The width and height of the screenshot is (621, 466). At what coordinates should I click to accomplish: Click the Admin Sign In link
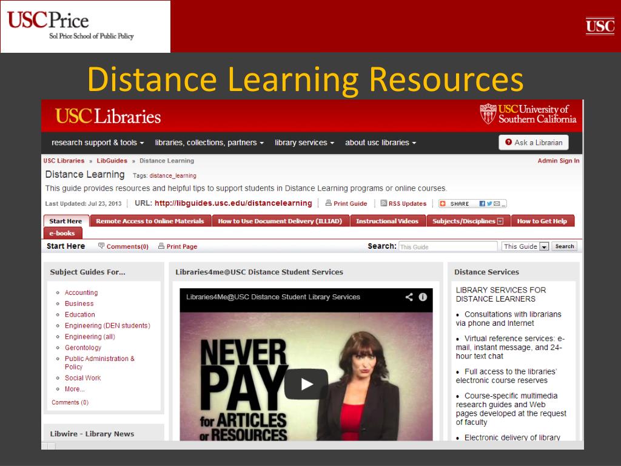click(559, 161)
